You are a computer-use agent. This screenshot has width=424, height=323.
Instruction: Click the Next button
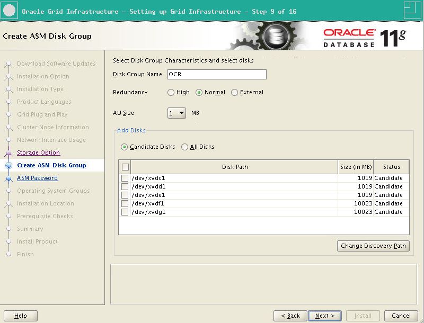[325, 316]
